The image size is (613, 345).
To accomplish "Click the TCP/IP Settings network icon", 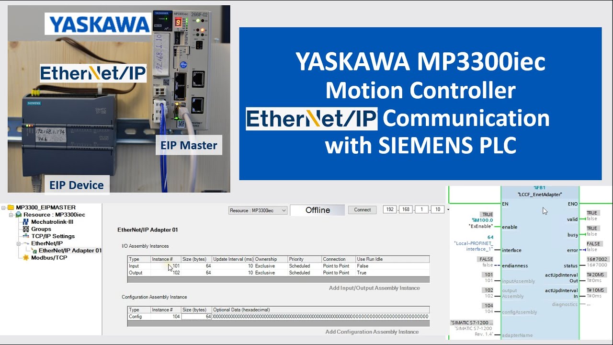I will point(26,236).
